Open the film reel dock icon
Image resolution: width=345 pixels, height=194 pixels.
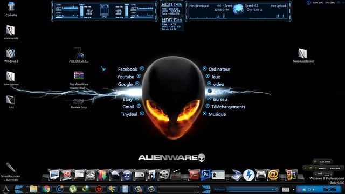pos(163,175)
